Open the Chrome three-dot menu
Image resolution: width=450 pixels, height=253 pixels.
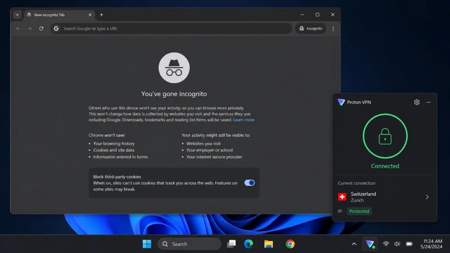pos(333,28)
